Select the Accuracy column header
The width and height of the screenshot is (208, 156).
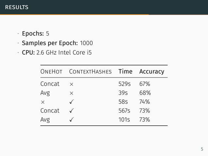pyautogui.click(x=152, y=71)
